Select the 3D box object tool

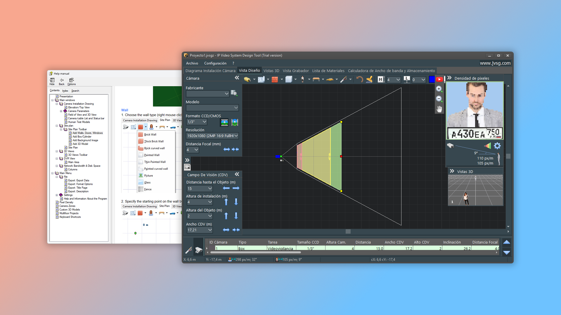coord(289,79)
